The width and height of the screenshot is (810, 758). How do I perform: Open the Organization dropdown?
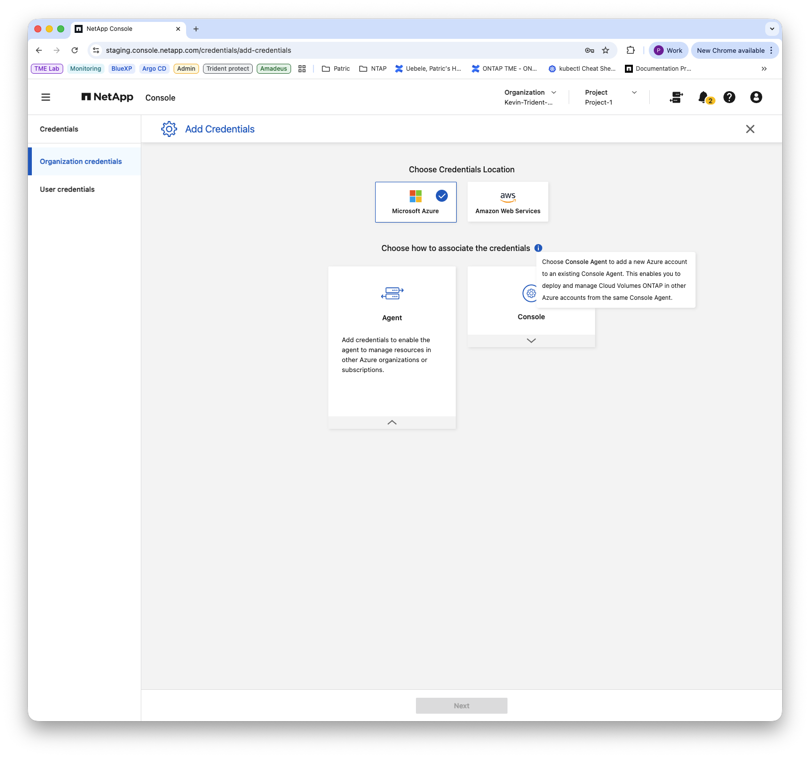tap(530, 97)
